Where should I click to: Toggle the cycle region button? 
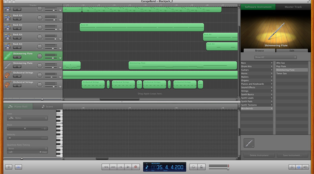[194, 167]
